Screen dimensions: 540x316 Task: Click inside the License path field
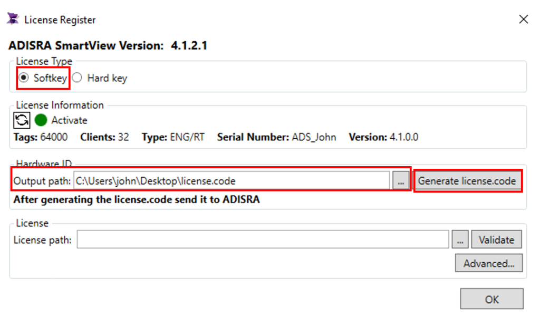click(263, 240)
